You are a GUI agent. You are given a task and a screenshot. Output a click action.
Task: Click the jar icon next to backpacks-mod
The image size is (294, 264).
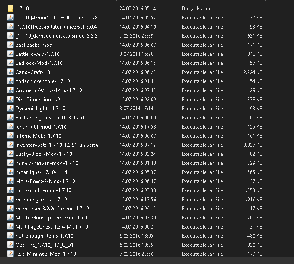pyautogui.click(x=10, y=45)
